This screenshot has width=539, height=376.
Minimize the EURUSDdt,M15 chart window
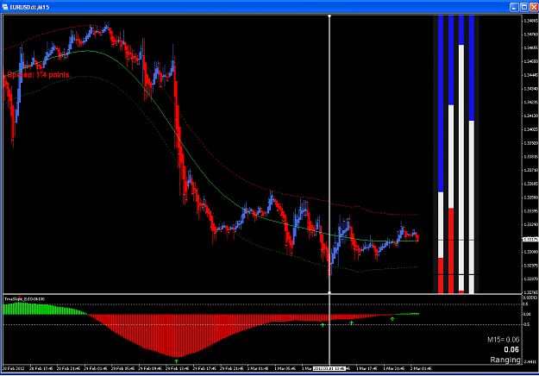514,7
